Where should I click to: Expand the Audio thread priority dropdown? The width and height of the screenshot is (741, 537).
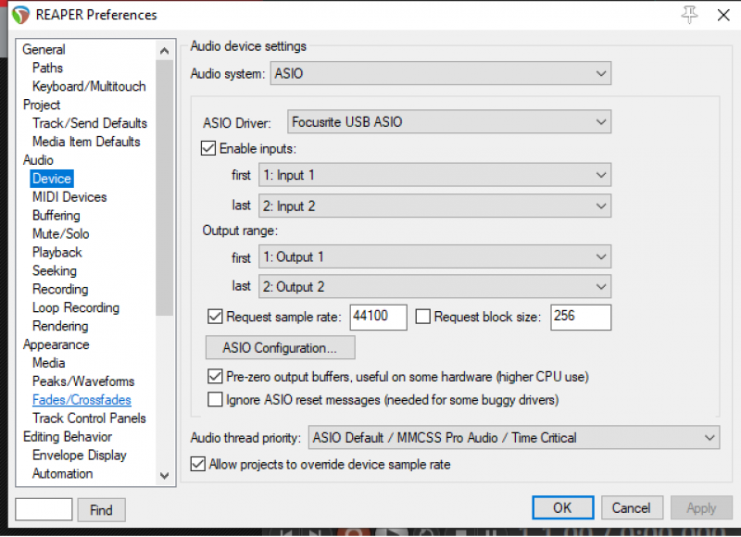tap(513, 437)
